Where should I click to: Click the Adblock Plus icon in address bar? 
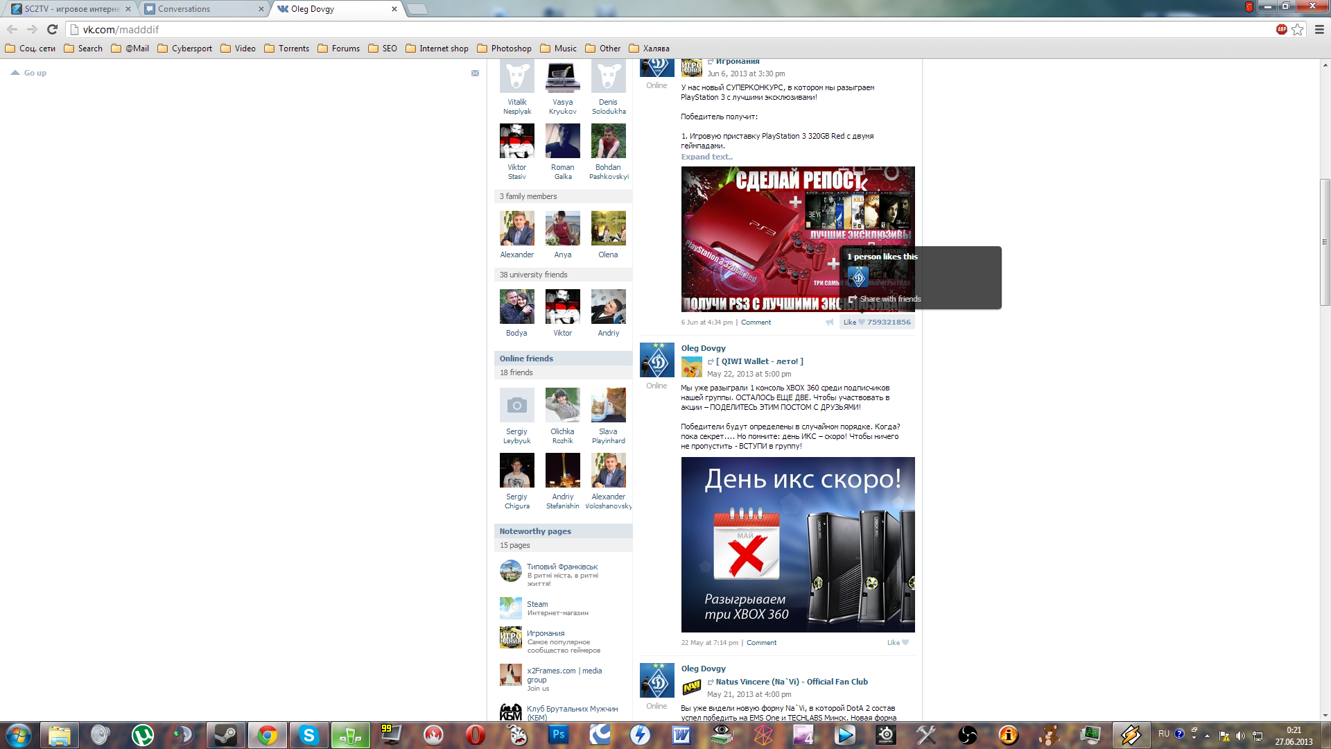[1281, 29]
